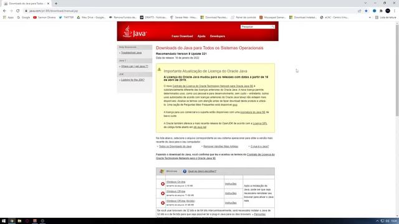The image size is (399, 224).
Task: Open the Looking for the JDK link
Action: tap(133, 80)
